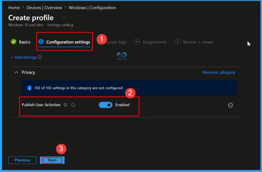Screen dimensions: 262x172
Task: Click the Publish User Activities label
Action: point(41,105)
